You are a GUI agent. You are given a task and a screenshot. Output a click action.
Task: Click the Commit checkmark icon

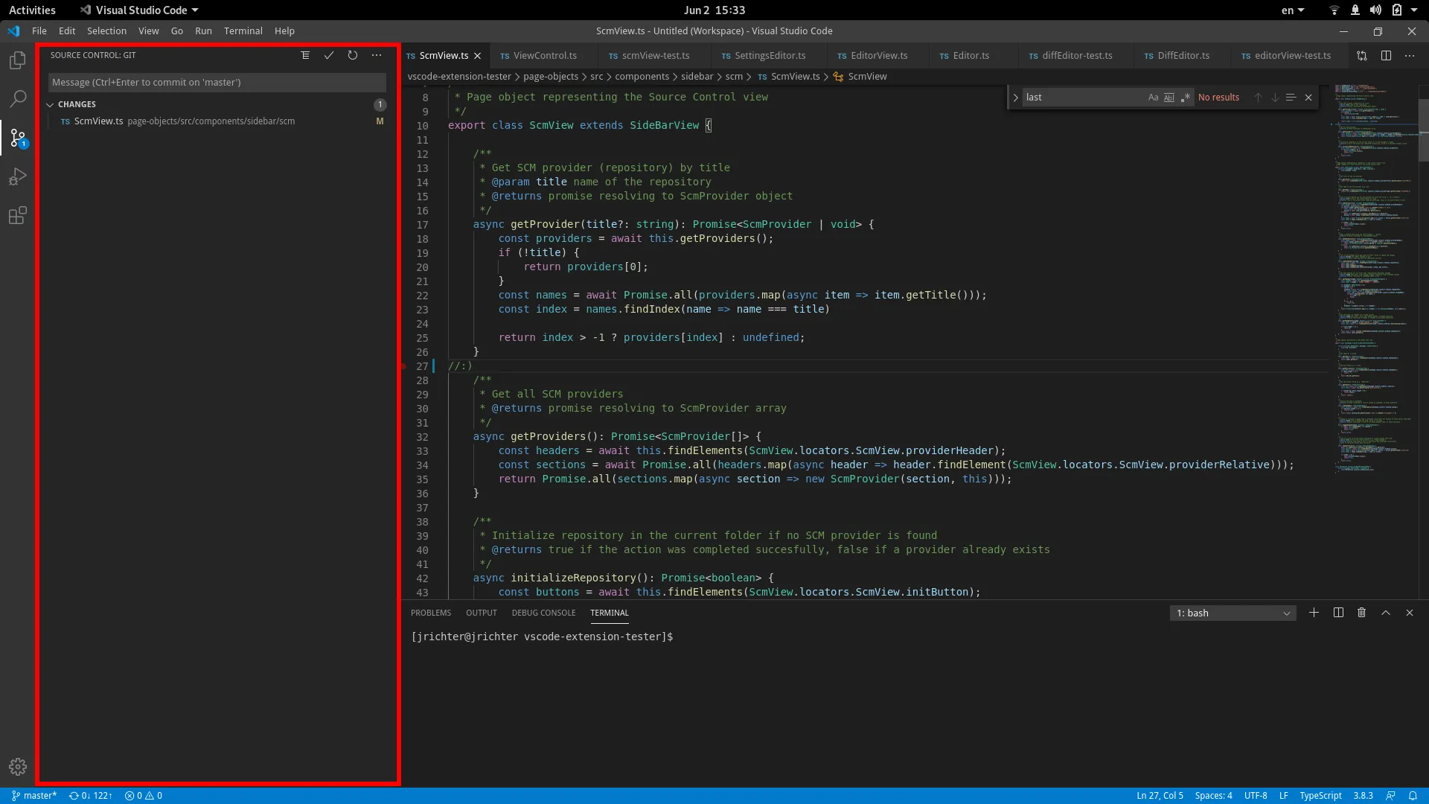(329, 55)
